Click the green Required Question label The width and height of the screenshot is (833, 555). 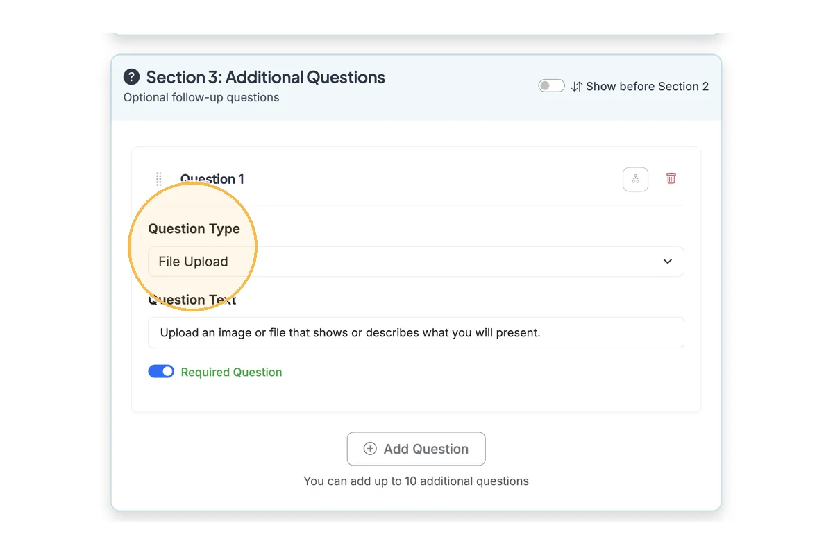[231, 373]
